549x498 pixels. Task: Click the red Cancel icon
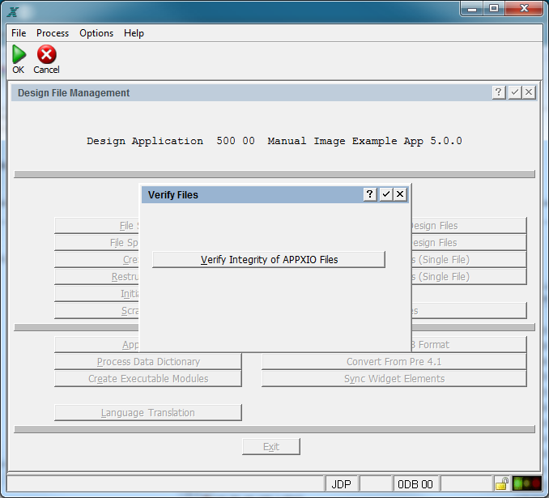(47, 54)
